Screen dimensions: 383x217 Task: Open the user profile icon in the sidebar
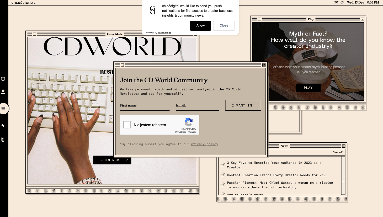[3, 92]
